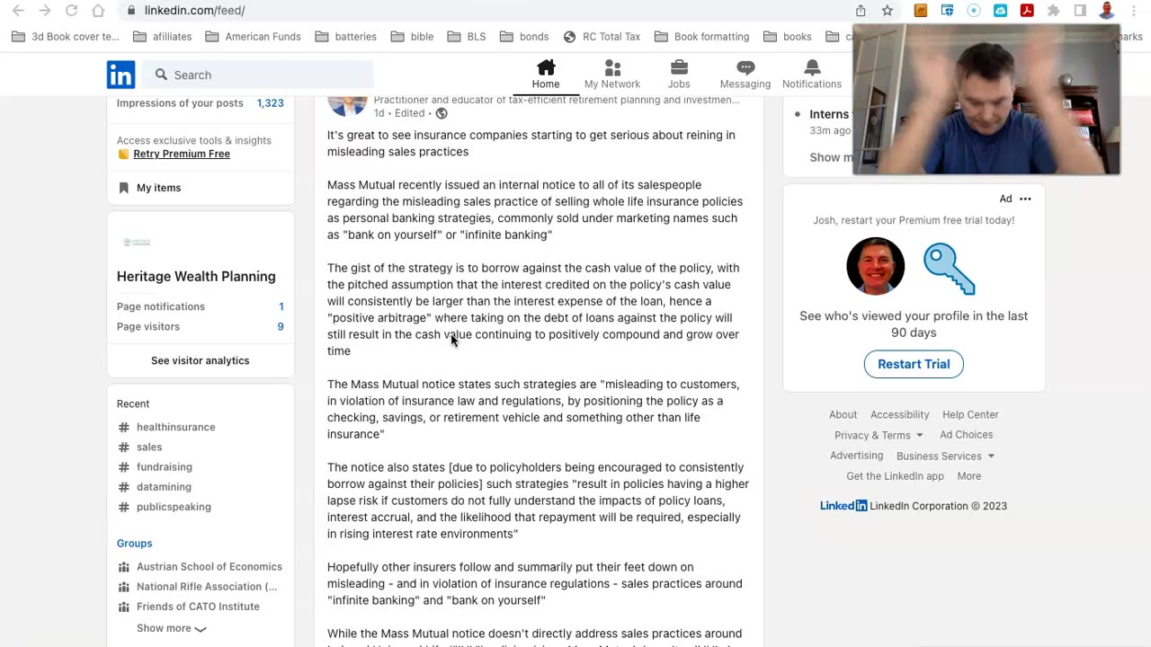Click the LinkedIn logo icon
This screenshot has height=647, width=1151.
(x=120, y=75)
